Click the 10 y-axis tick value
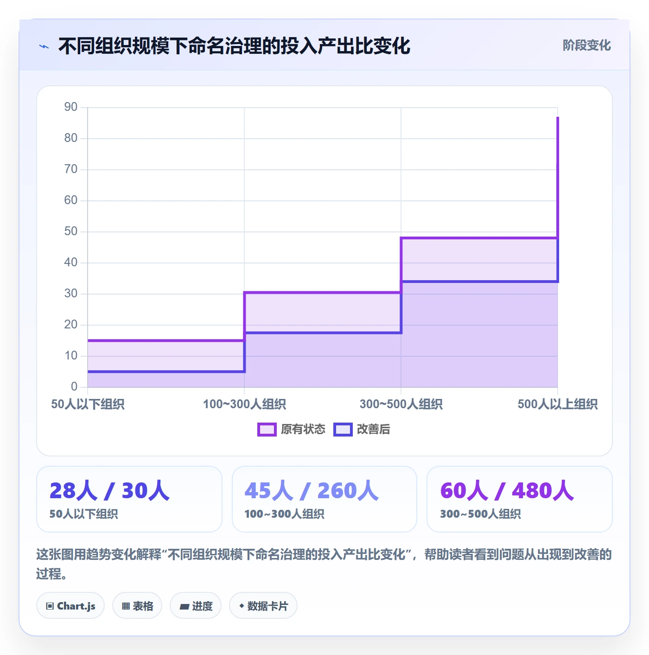Image resolution: width=649 pixels, height=655 pixels. tap(71, 356)
